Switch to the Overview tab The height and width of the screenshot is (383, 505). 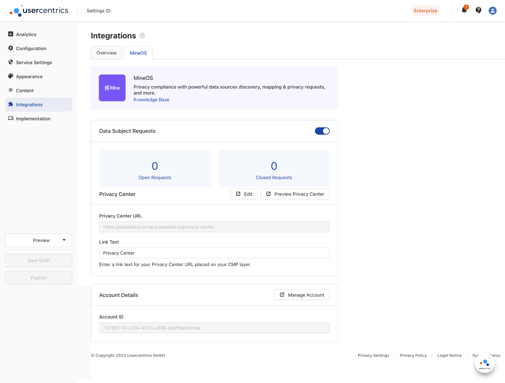point(106,53)
